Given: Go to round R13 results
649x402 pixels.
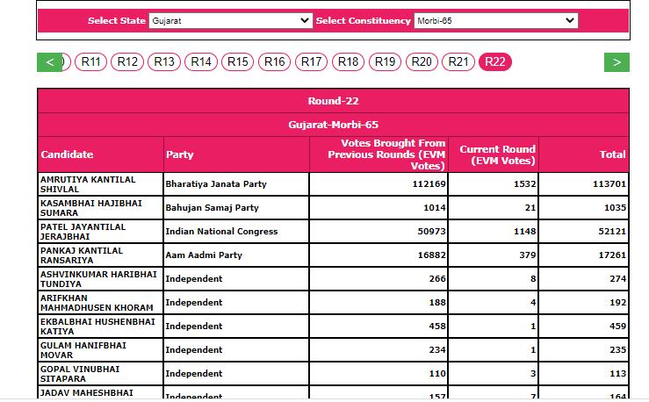Looking at the screenshot, I should (x=165, y=61).
